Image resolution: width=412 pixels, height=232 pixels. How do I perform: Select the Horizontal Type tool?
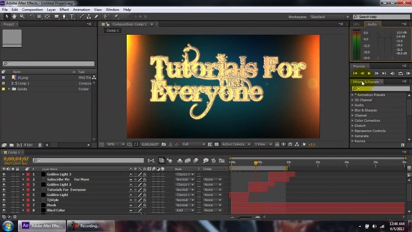[71, 17]
